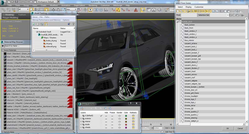Make the wheels layer the current layer

[x=101, y=127]
